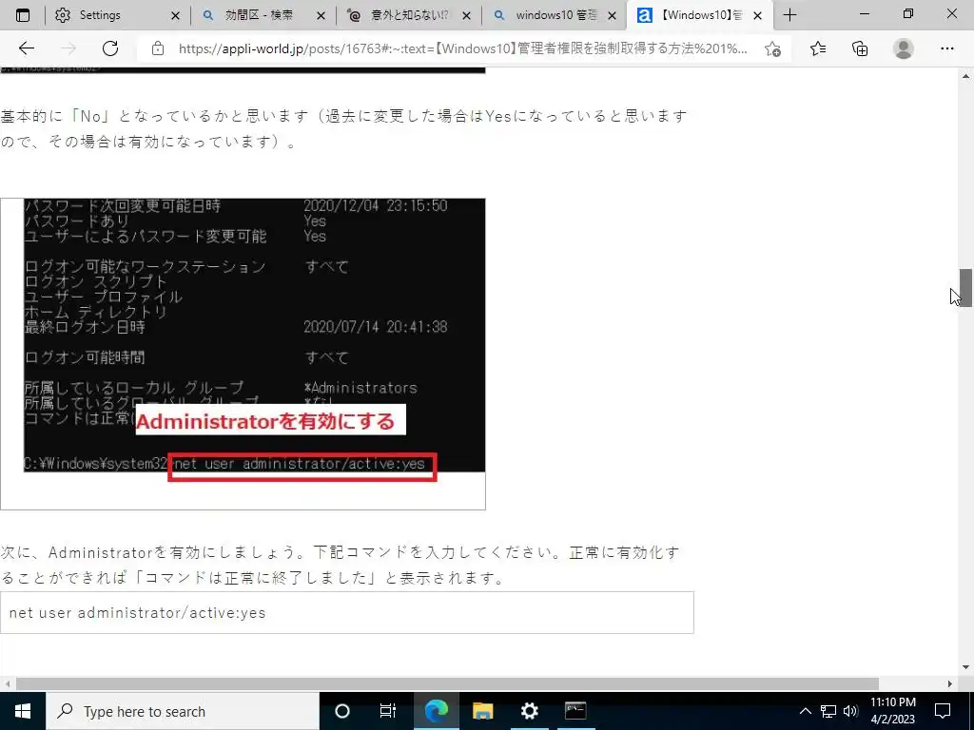Click the command prompt screenshot image
The width and height of the screenshot is (974, 730).
(243, 354)
